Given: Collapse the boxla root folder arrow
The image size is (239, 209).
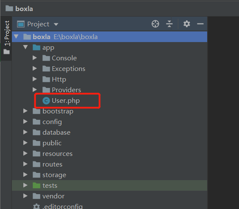Looking at the screenshot, I should pos(16,37).
